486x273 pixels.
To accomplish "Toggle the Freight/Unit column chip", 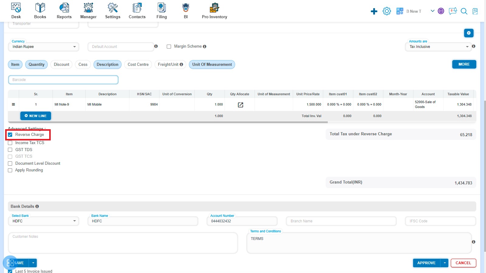I will pos(170,64).
